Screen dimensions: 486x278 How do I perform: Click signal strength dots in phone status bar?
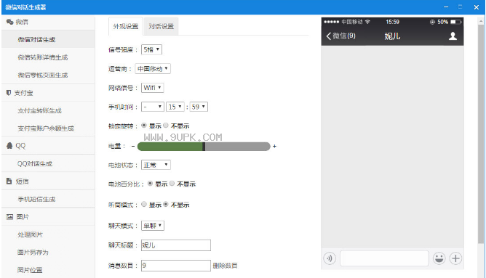click(x=331, y=22)
